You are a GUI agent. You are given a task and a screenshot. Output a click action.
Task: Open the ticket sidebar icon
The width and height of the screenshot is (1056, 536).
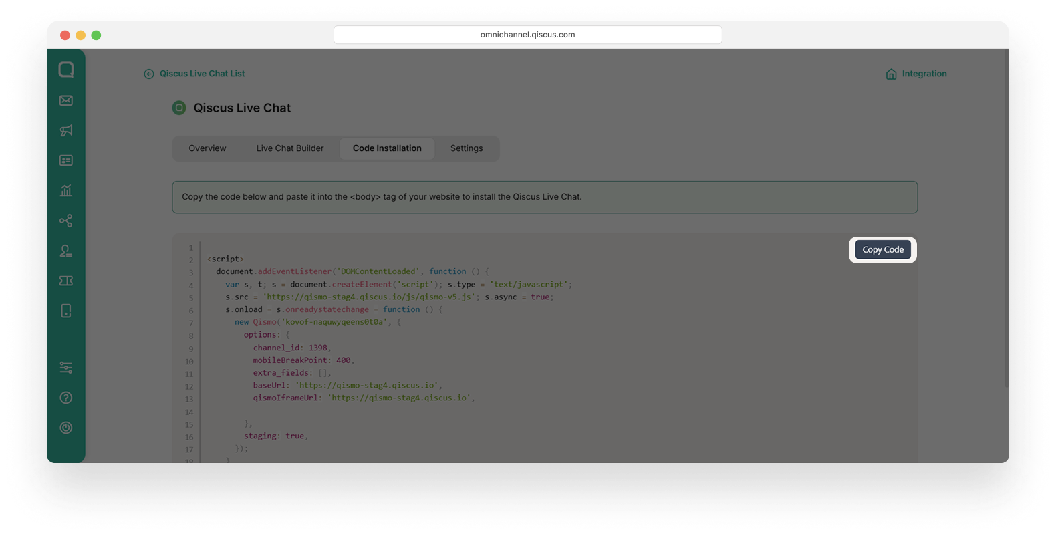(66, 281)
